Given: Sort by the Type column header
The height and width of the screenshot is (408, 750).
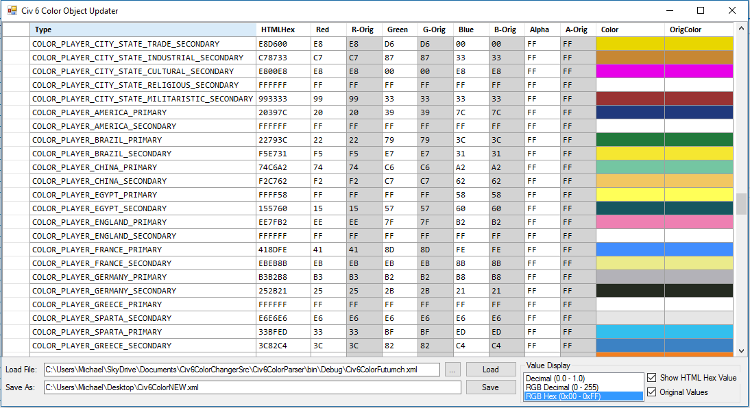Looking at the screenshot, I should tap(143, 29).
